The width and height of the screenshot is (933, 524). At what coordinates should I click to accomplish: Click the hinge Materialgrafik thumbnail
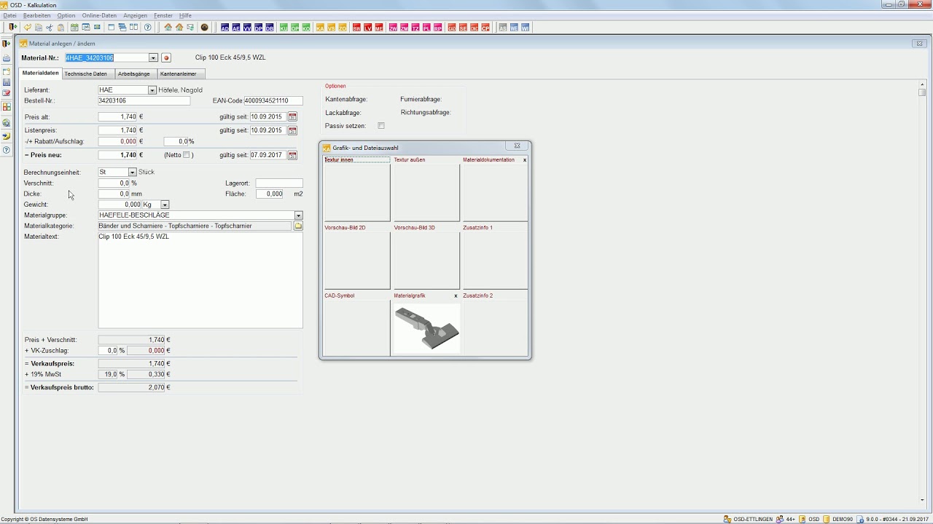point(426,328)
